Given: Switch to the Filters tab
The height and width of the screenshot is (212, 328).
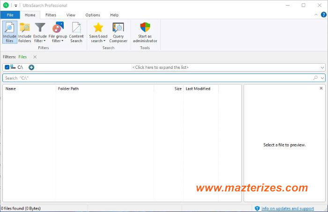Looking at the screenshot, I should [x=51, y=15].
